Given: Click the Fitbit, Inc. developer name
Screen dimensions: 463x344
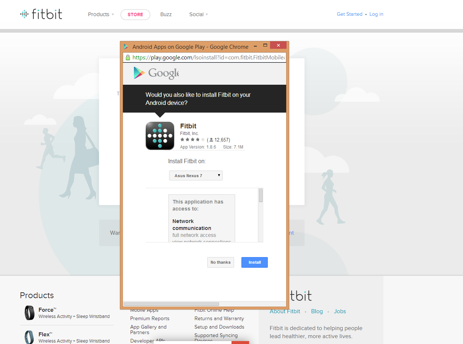Looking at the screenshot, I should (189, 133).
